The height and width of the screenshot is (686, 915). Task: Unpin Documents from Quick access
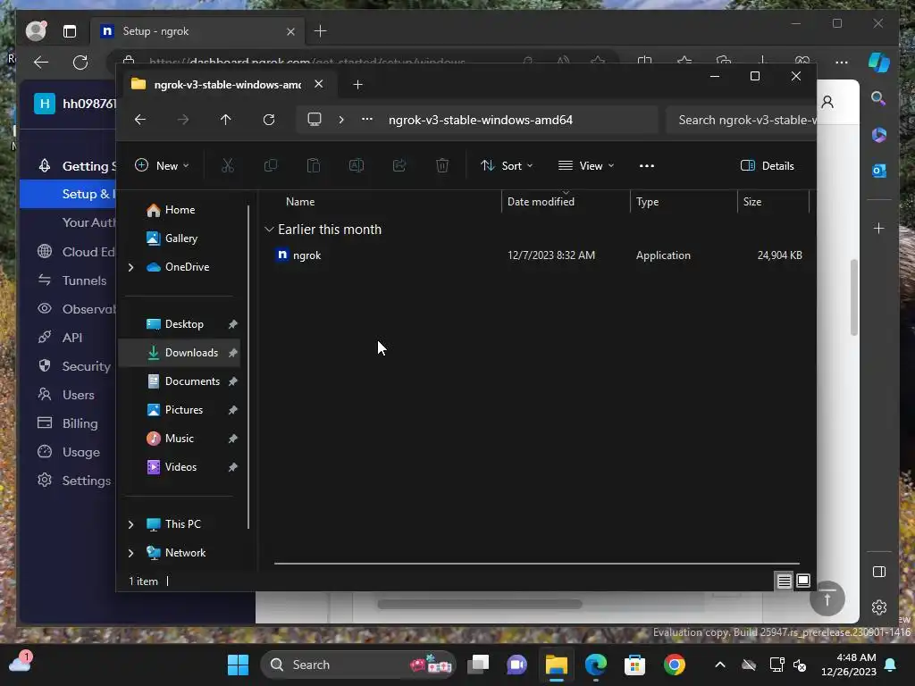click(x=233, y=381)
